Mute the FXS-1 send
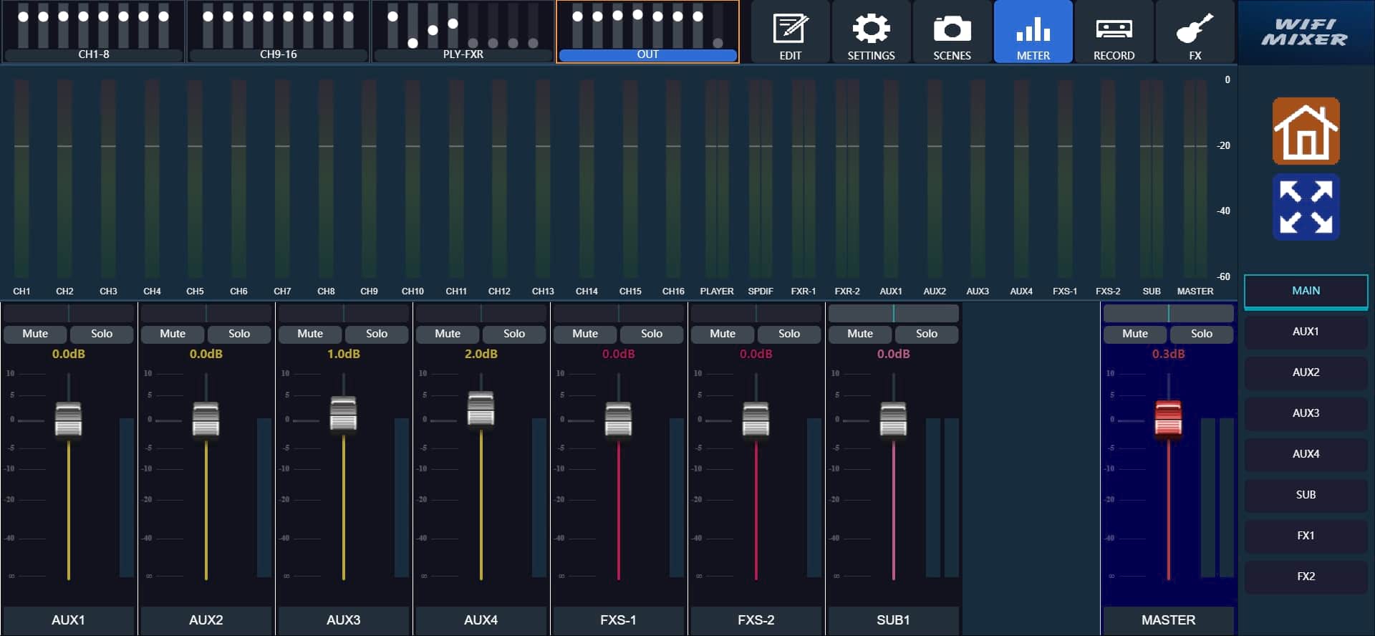This screenshot has height=636, width=1375. tap(585, 334)
